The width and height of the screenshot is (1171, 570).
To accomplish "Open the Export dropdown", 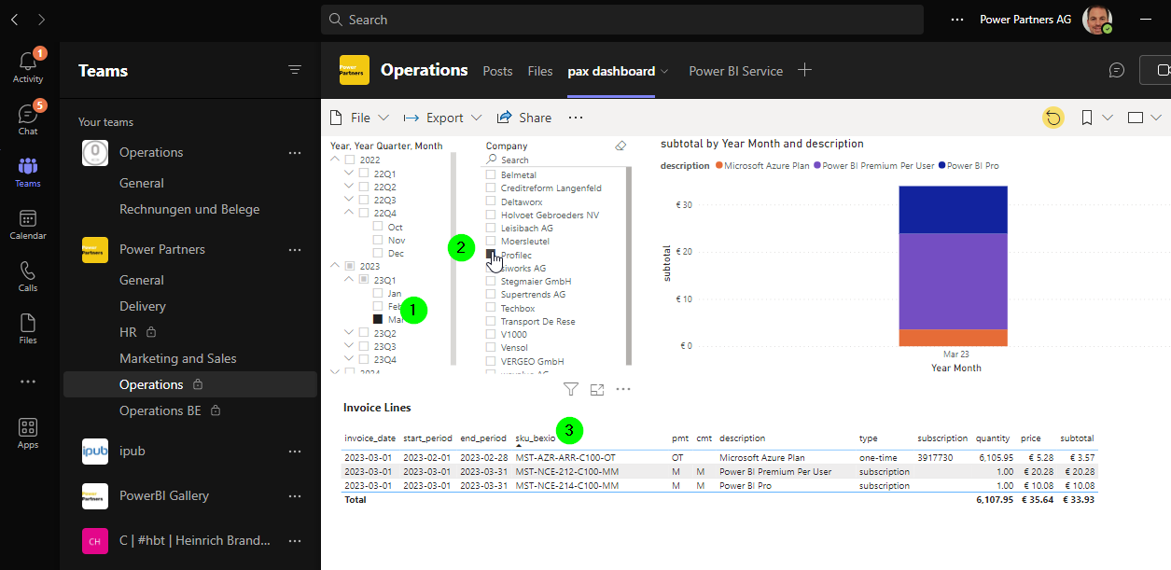I will pos(442,118).
